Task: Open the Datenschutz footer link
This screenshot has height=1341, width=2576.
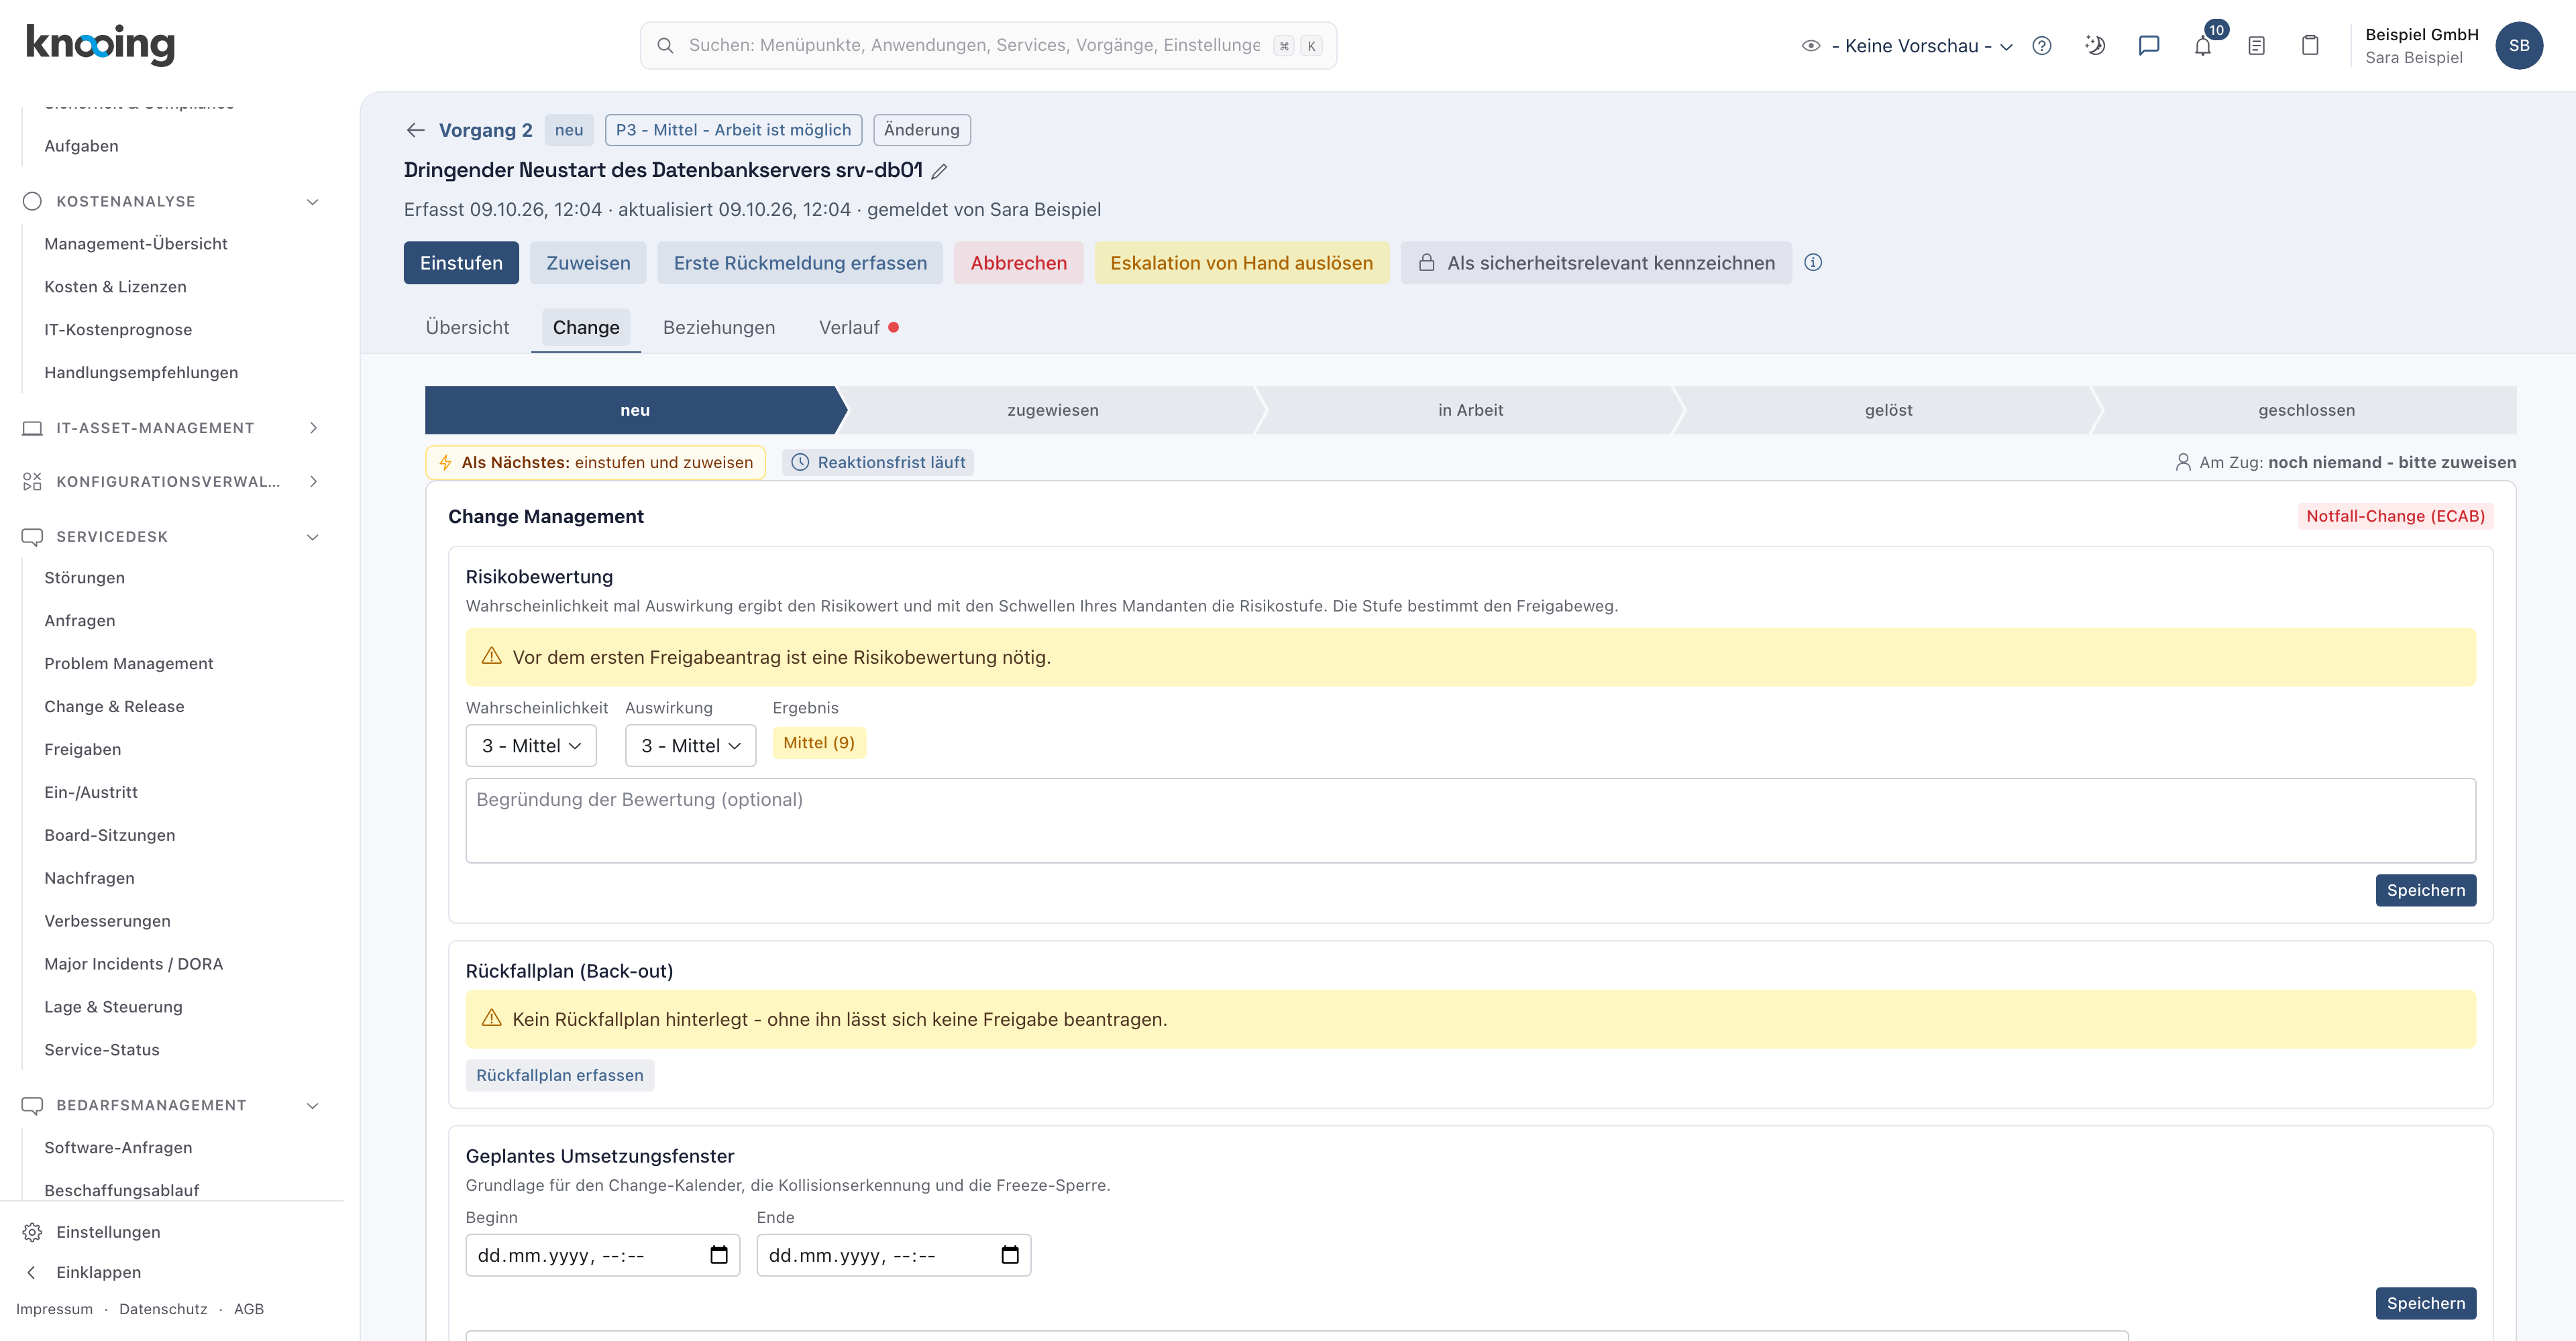Action: point(163,1309)
